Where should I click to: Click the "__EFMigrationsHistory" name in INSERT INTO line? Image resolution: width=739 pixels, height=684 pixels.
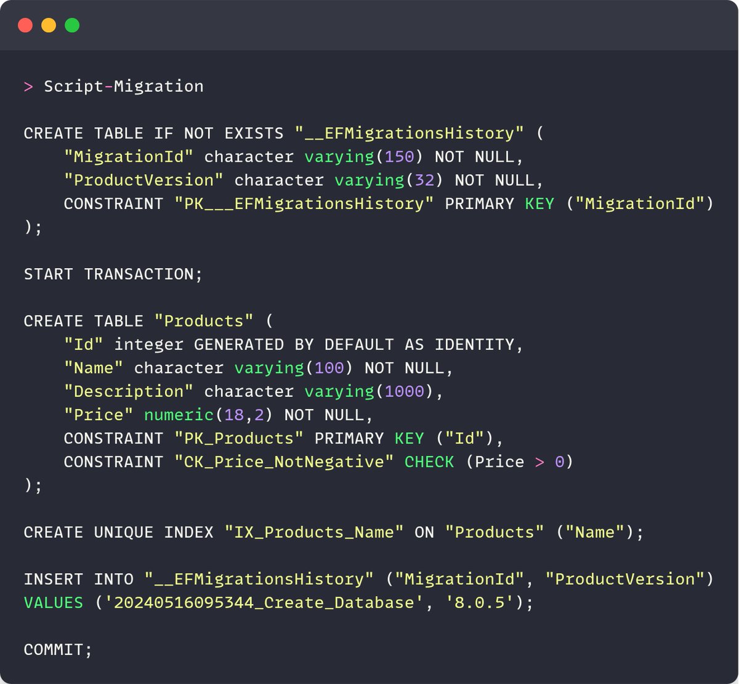(x=259, y=579)
